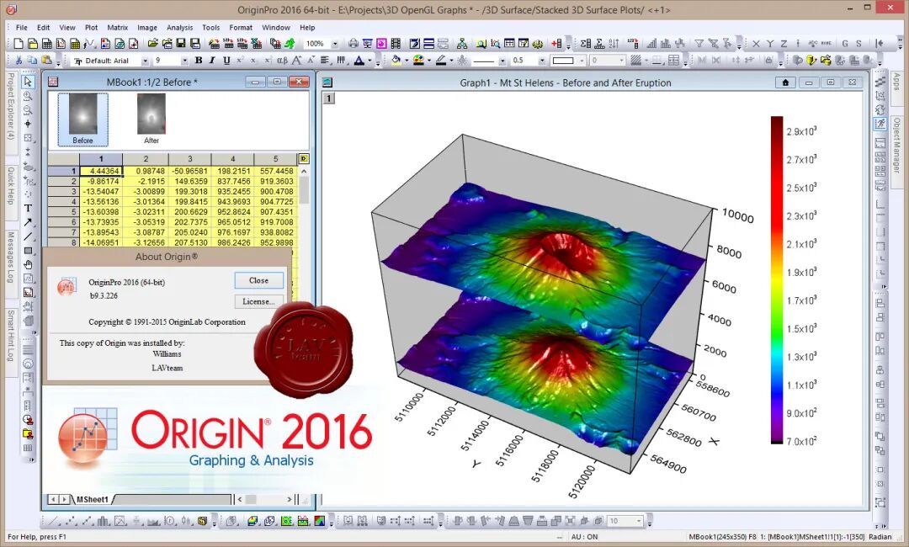Click the color scale legend bar

[777, 280]
